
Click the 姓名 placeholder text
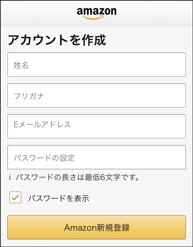[x=21, y=65]
